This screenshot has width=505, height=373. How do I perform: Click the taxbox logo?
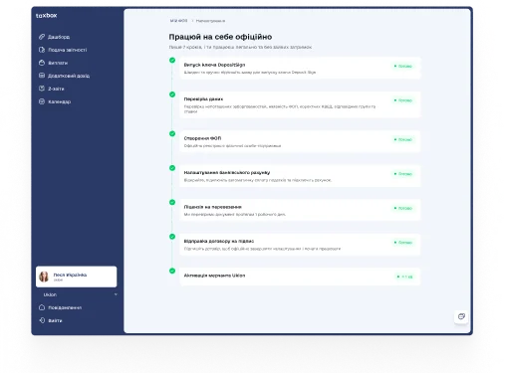point(47,16)
